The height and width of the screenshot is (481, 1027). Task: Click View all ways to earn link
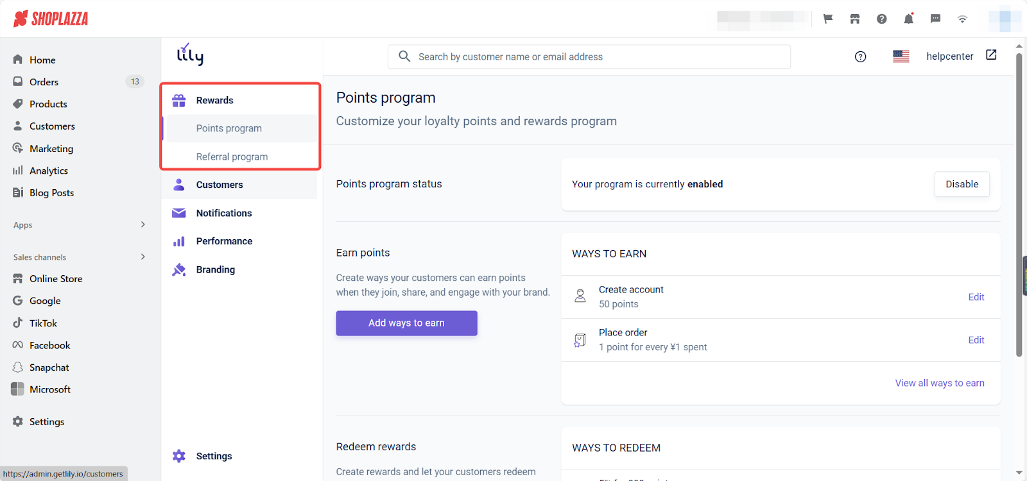coord(939,383)
